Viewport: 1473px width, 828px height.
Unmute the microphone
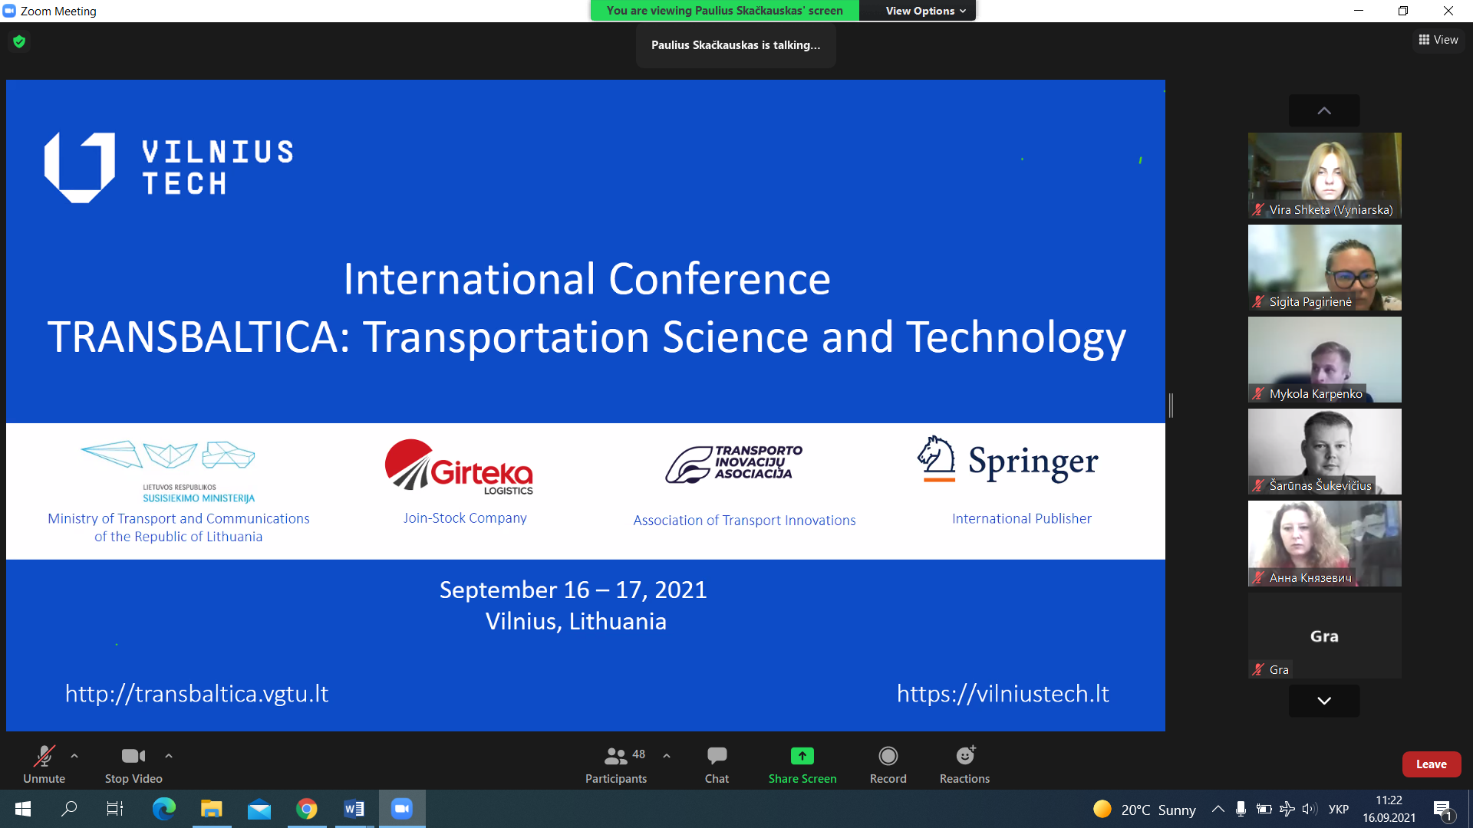tap(44, 764)
